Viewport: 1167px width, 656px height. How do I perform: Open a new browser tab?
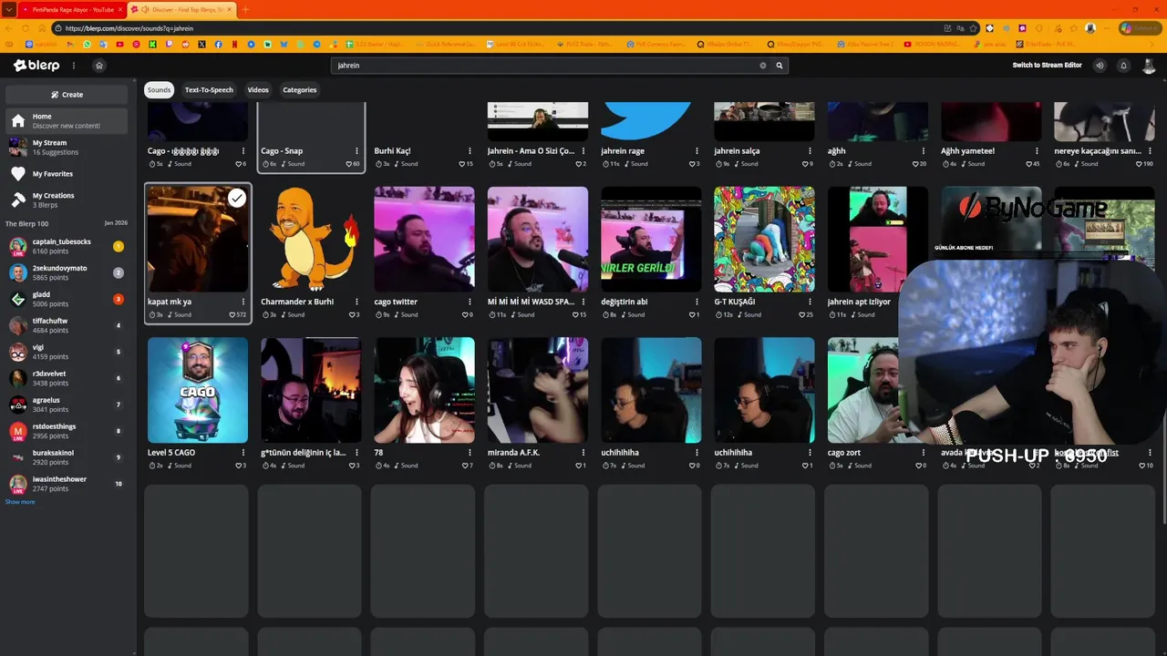[244, 9]
